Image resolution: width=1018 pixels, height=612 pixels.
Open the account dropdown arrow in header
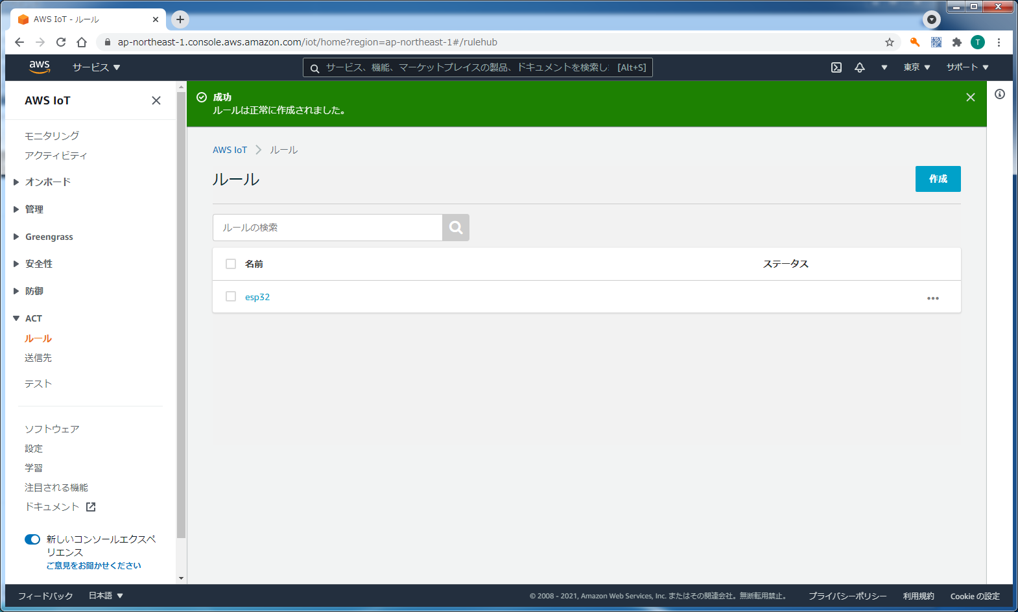click(x=884, y=67)
